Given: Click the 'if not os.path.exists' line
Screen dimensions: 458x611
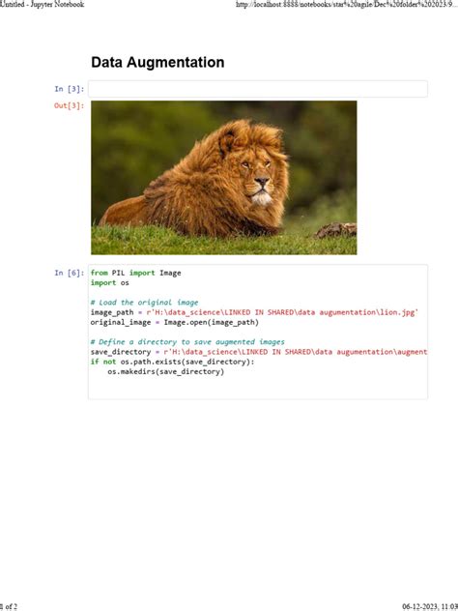Looking at the screenshot, I should pyautogui.click(x=173, y=362).
